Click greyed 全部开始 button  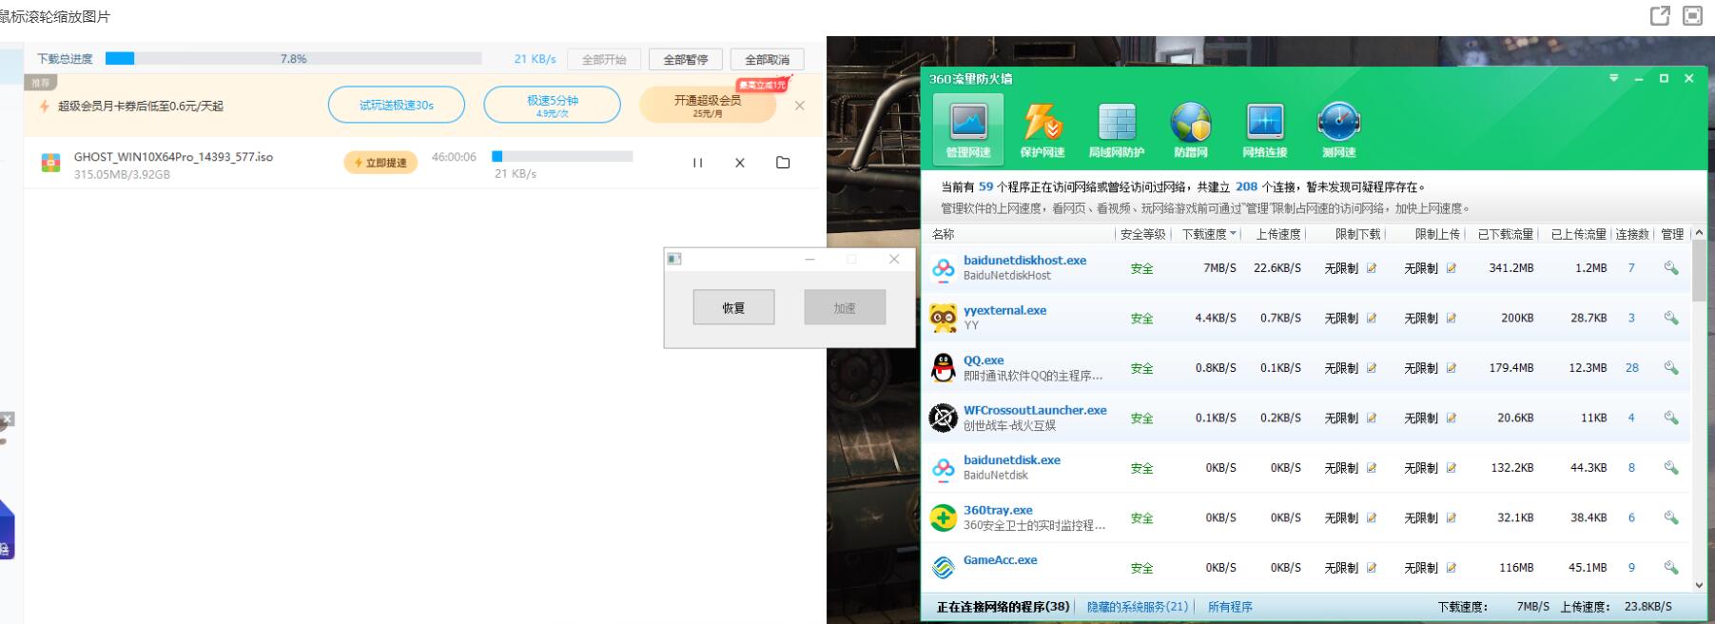click(x=604, y=59)
